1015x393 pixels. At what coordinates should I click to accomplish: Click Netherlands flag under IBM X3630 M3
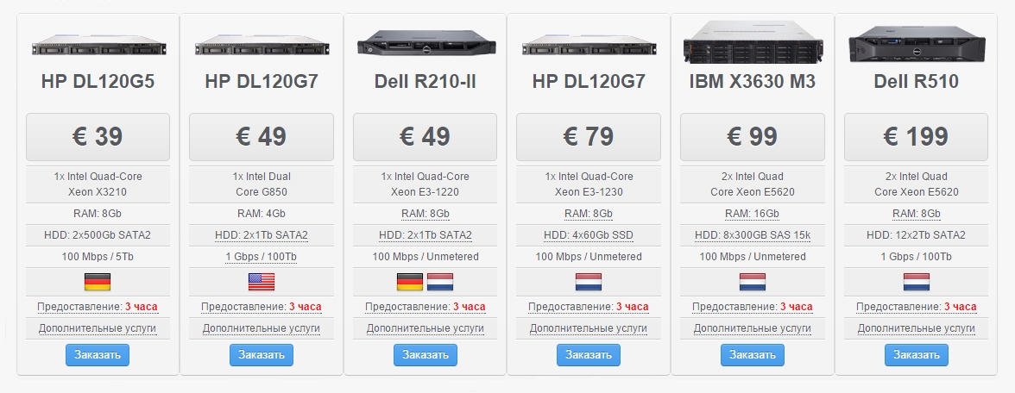[x=753, y=282]
